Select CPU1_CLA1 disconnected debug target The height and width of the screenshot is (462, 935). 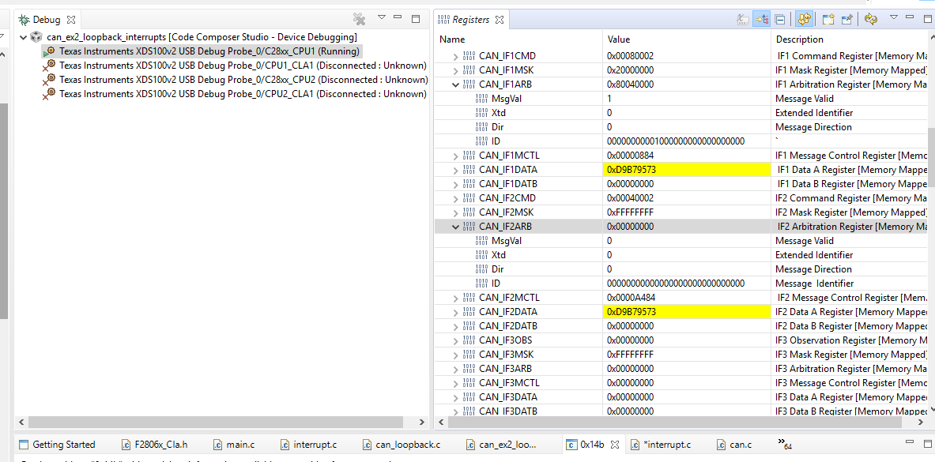coord(243,66)
